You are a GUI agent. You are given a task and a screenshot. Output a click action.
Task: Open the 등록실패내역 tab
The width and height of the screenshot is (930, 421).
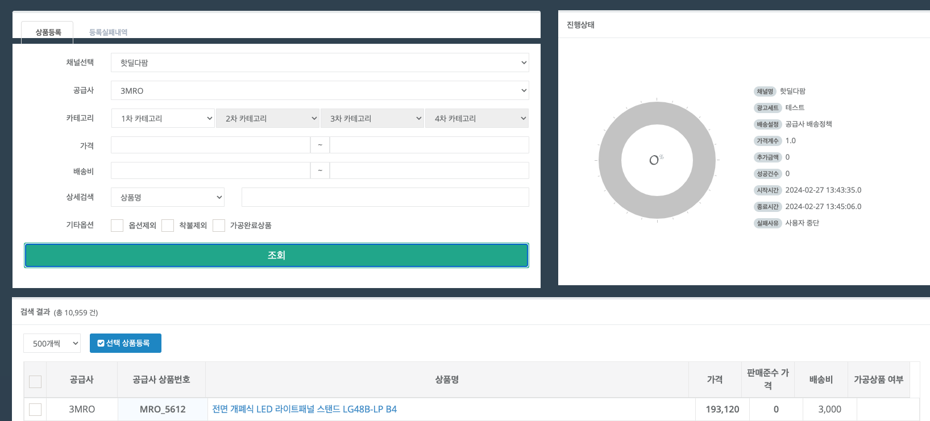(108, 32)
